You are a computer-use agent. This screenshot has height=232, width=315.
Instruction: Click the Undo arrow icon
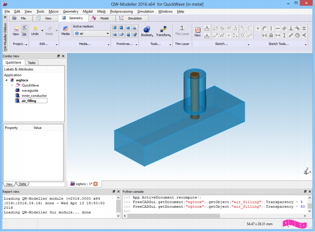pos(35,29)
